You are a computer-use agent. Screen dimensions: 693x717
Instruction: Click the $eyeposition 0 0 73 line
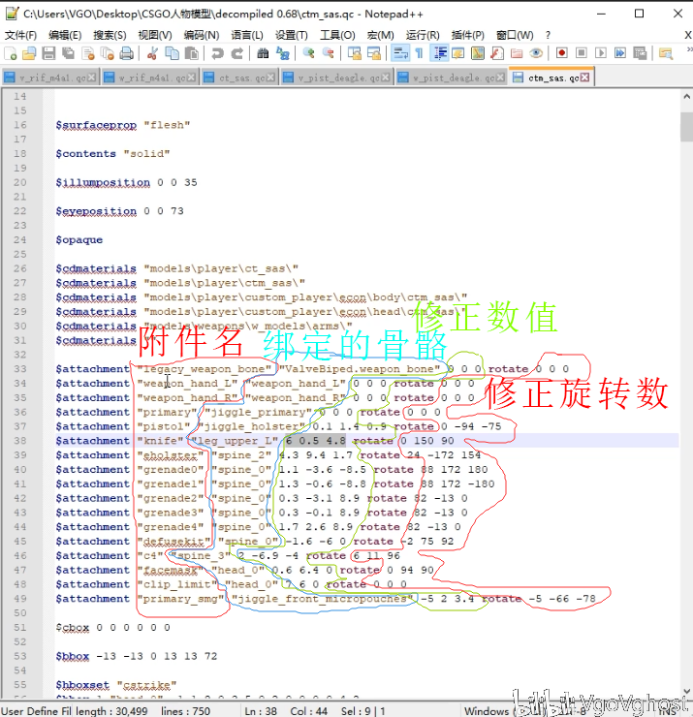coord(119,211)
